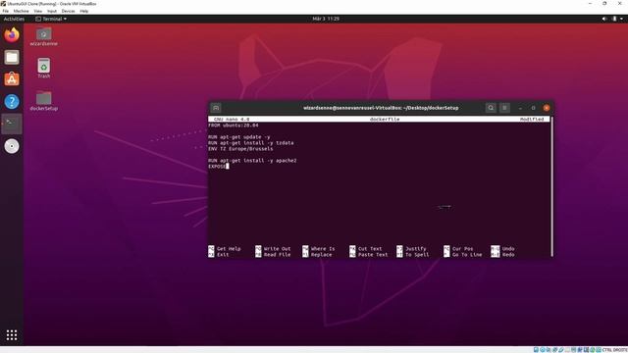Click the EXPOSE line in nano
This screenshot has height=353, width=628.
218,166
